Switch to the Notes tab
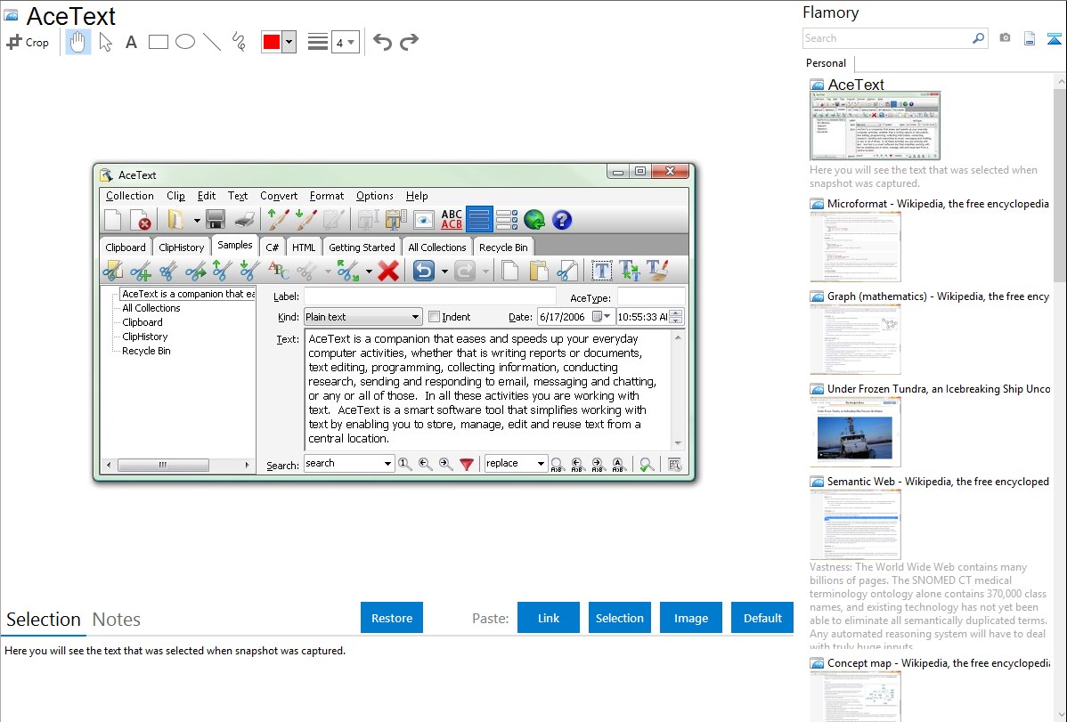 point(117,620)
